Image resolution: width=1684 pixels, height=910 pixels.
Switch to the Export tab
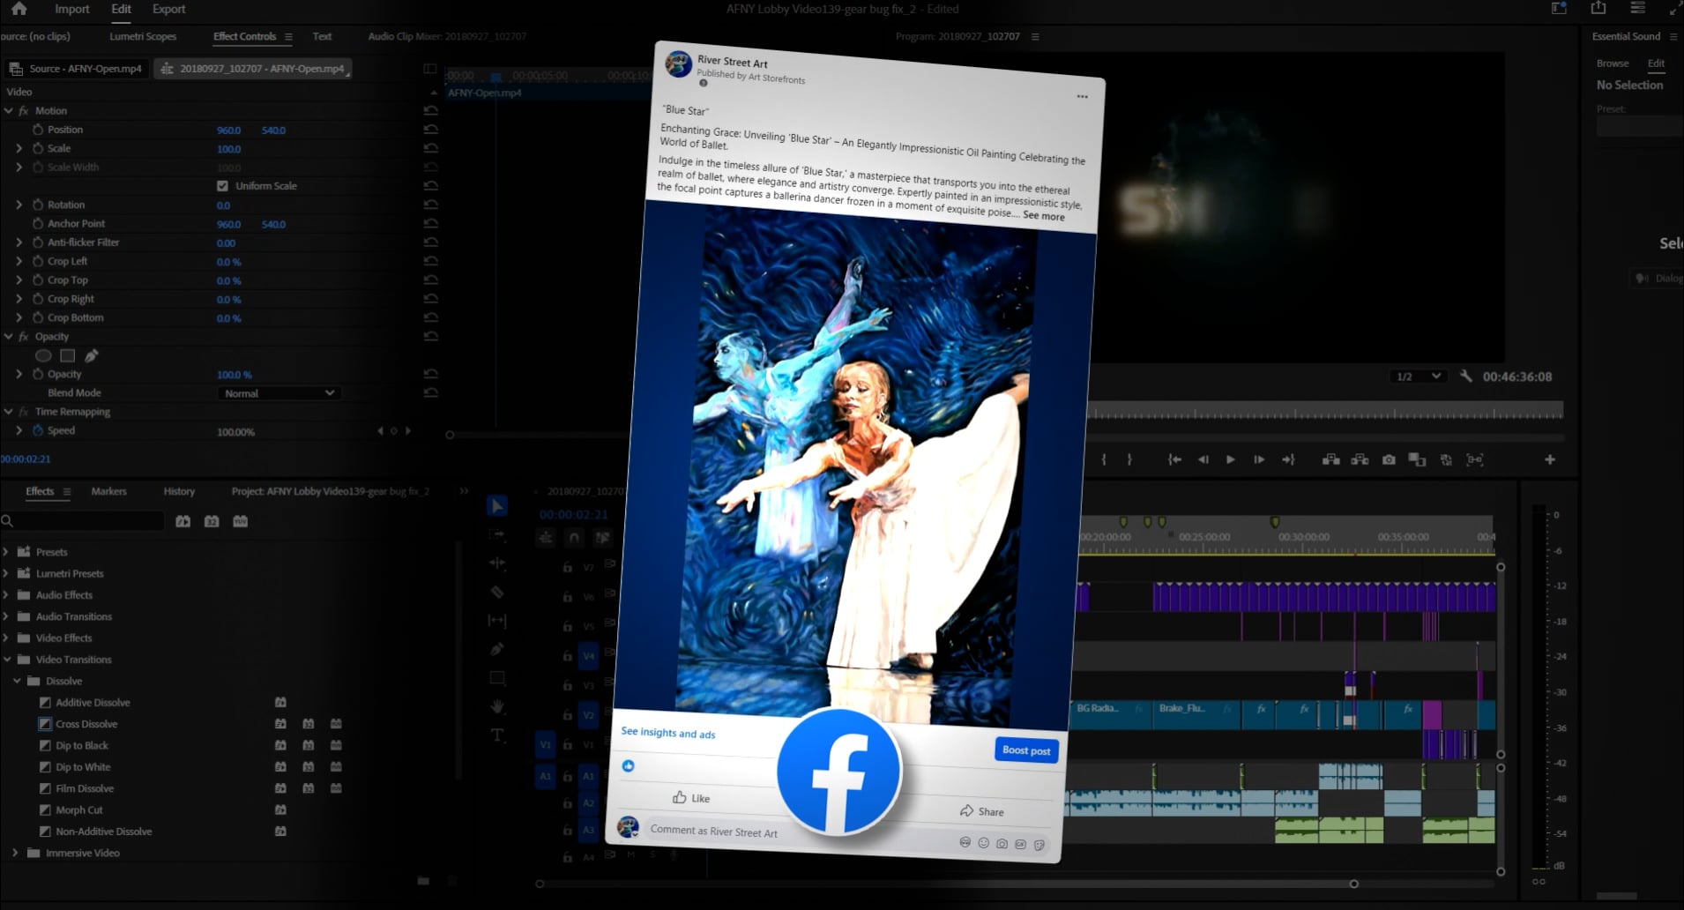168,9
